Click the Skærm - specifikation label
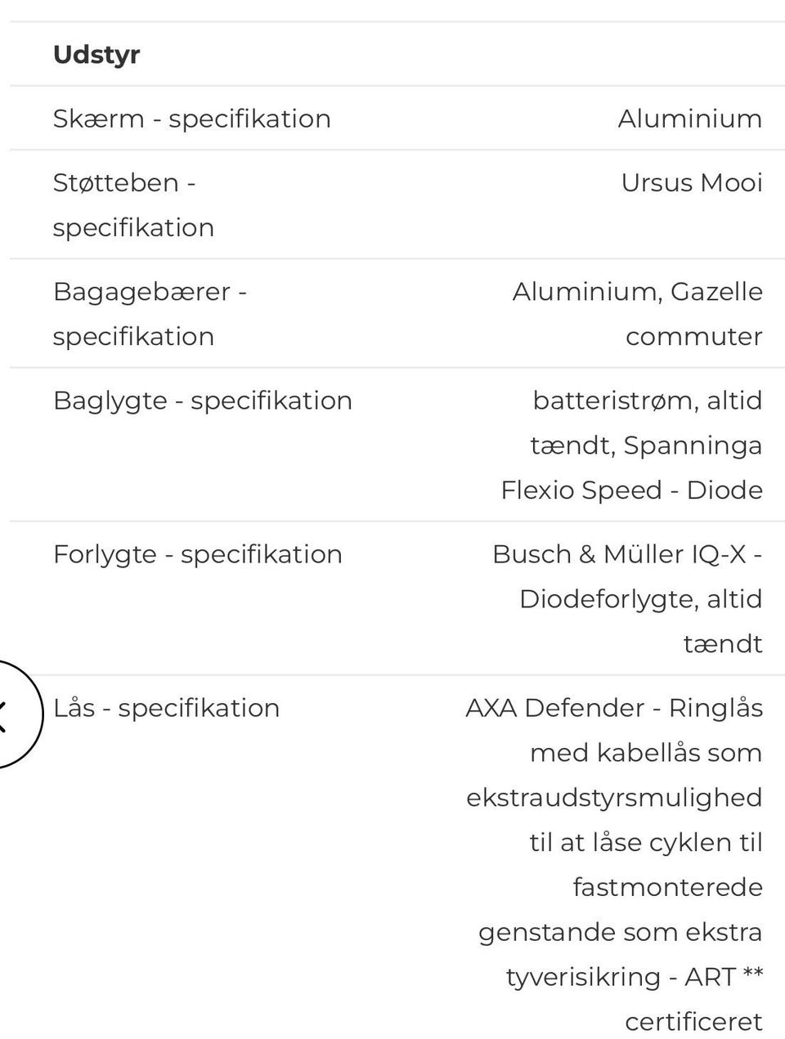 click(192, 119)
